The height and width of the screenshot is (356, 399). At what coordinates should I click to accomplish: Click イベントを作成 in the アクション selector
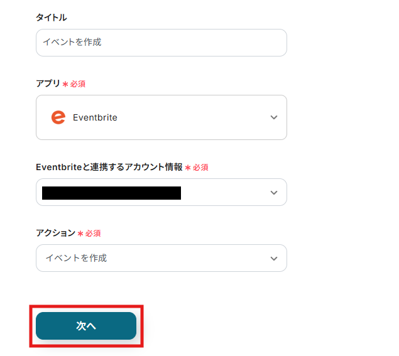76,258
